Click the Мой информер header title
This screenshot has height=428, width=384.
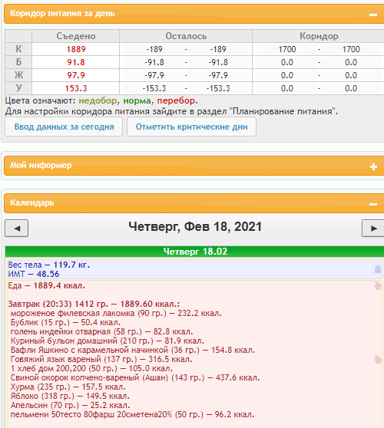(x=41, y=165)
